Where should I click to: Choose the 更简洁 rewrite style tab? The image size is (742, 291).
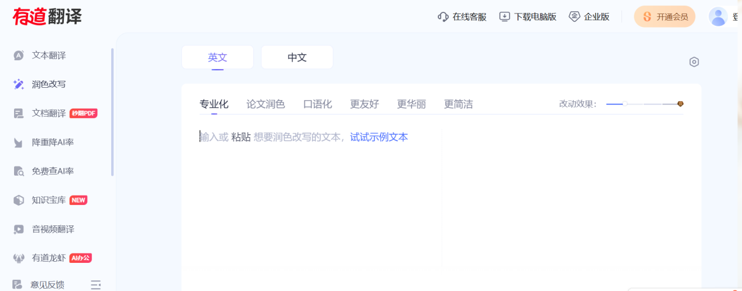[x=459, y=104]
